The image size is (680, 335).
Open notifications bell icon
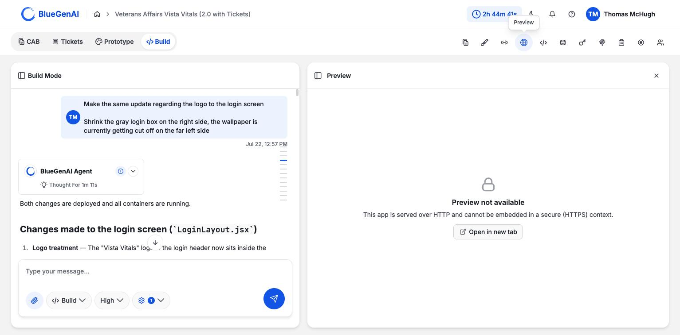[552, 14]
